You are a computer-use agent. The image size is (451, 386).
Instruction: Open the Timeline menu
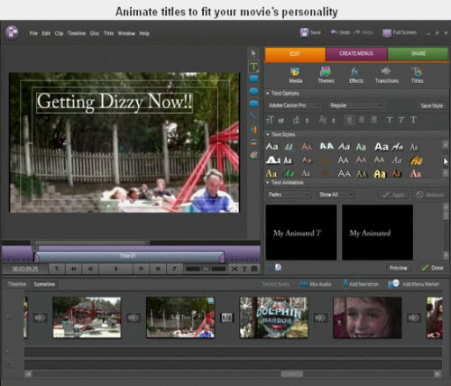(x=77, y=33)
